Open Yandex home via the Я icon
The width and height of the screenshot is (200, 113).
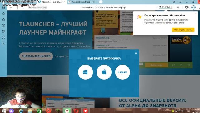coord(17,8)
